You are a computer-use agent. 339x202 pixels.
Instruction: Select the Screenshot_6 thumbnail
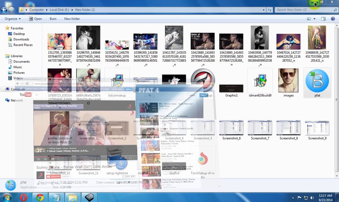point(231,130)
